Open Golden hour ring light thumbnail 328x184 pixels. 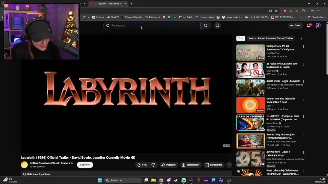[x=251, y=105]
